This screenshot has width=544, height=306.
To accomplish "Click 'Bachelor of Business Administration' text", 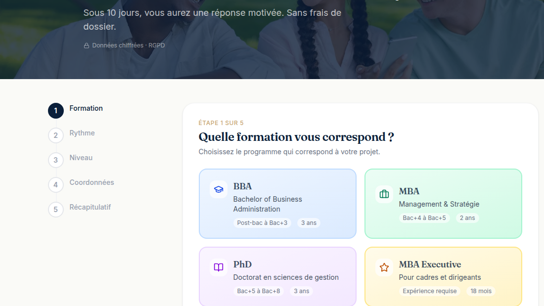I will click(268, 204).
